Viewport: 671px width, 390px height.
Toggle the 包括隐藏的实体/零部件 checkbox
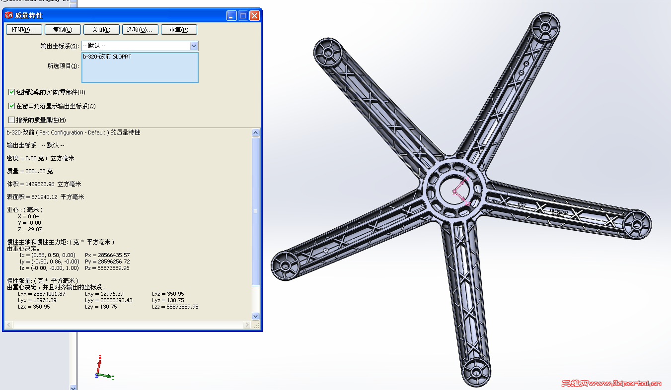[x=11, y=92]
